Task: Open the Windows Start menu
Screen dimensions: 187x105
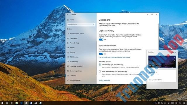Action: (2, 103)
